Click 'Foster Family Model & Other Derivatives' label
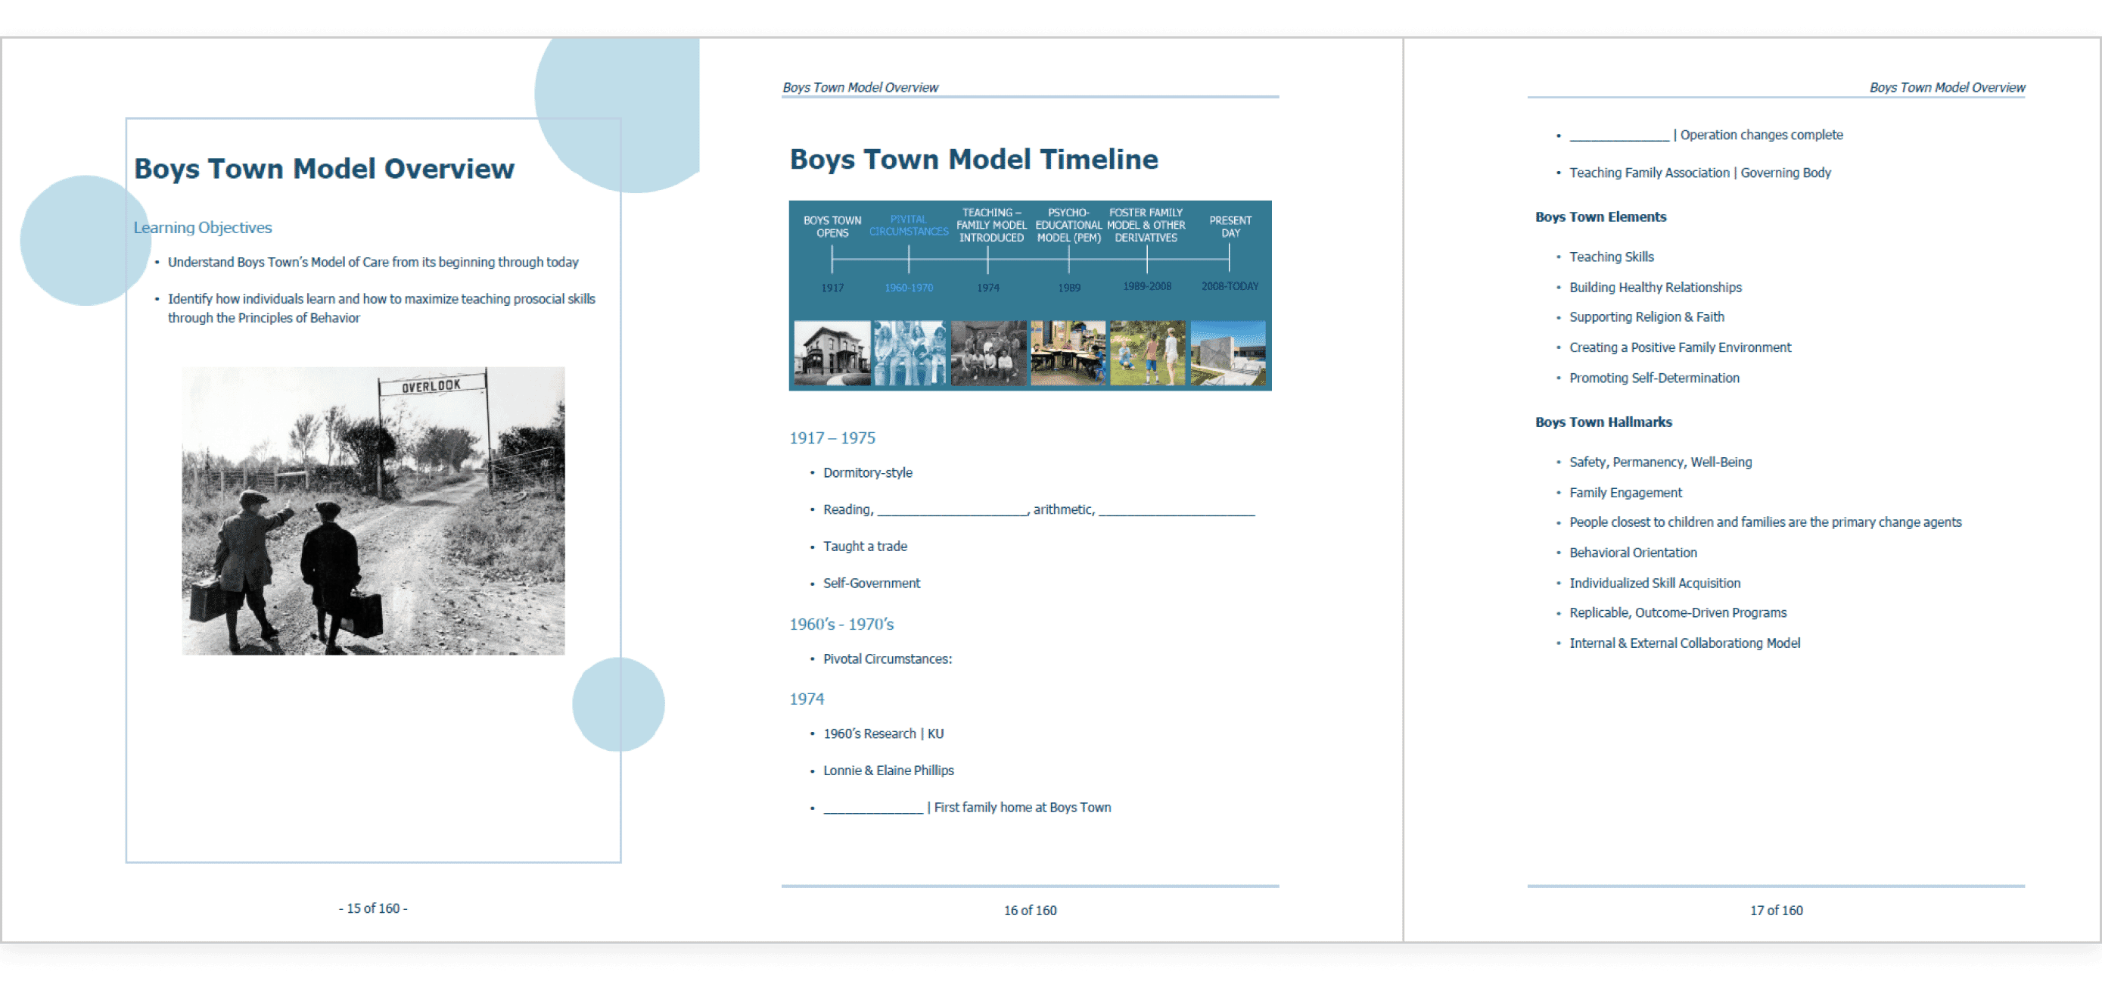 pyautogui.click(x=1146, y=226)
